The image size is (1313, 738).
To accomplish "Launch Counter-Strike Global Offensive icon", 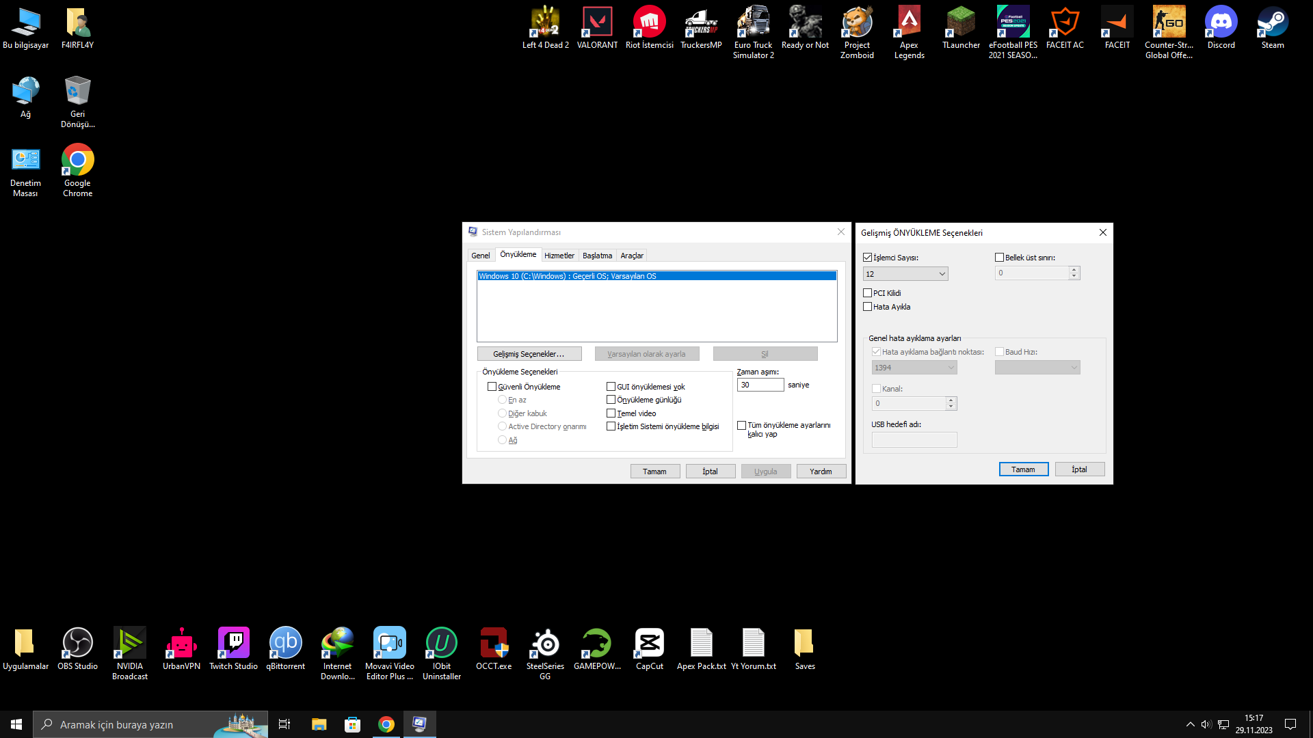I will [x=1169, y=32].
